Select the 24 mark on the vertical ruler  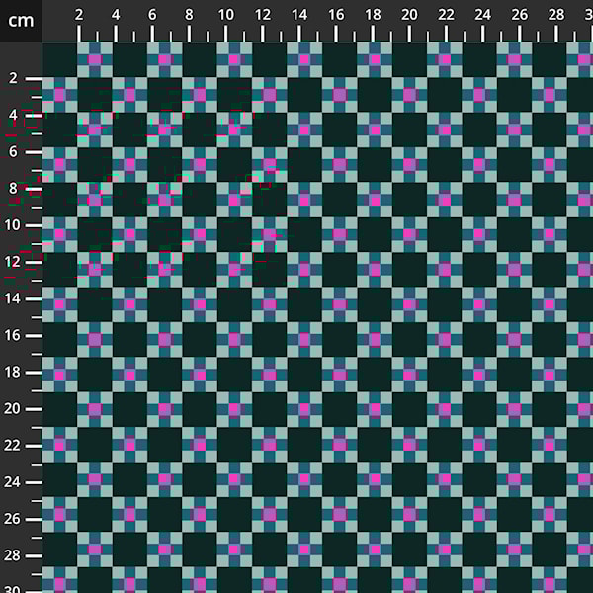coord(14,482)
